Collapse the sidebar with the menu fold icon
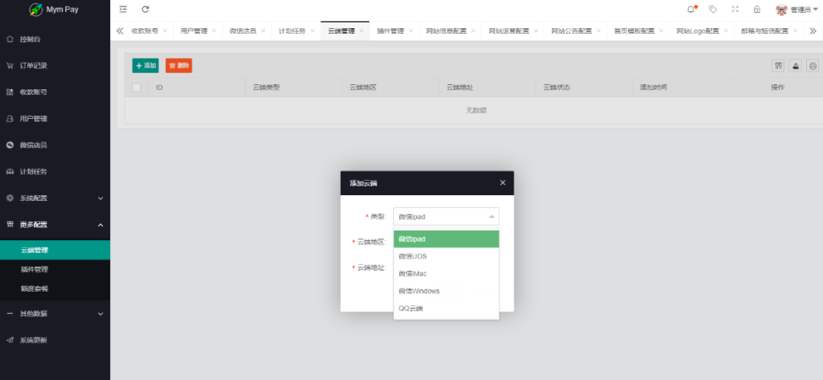The width and height of the screenshot is (823, 380). [x=123, y=9]
